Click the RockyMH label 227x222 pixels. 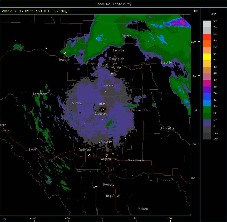pos(65,60)
